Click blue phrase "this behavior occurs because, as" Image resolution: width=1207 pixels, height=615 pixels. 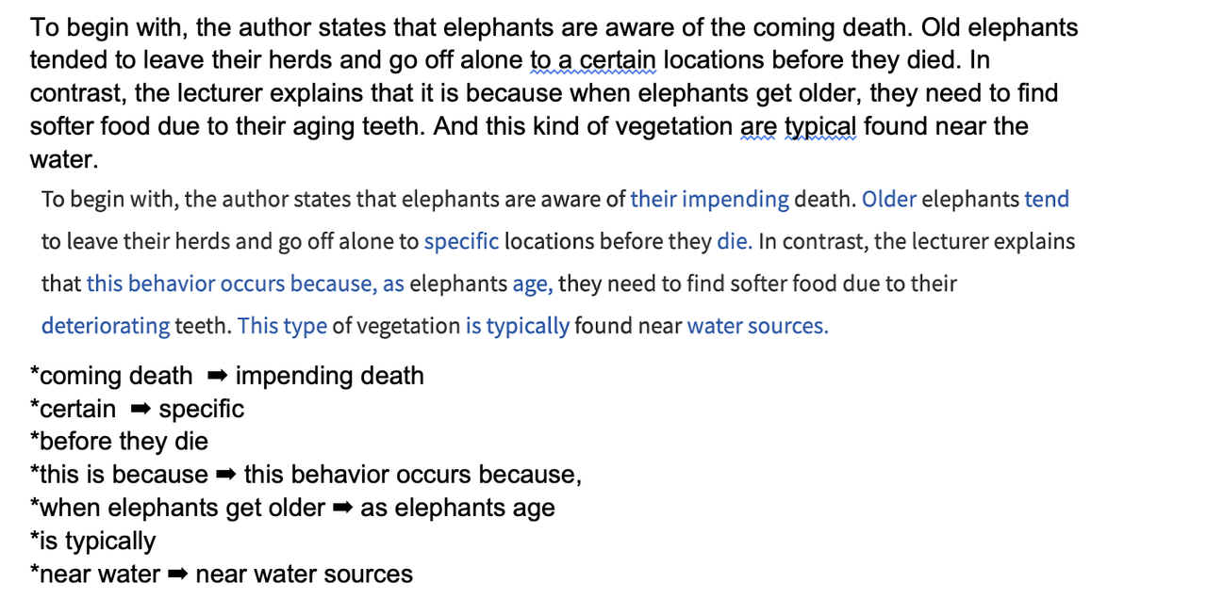(x=245, y=284)
